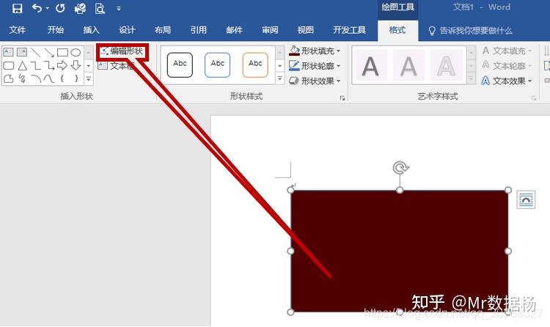Apply the orange outline Abc shape style
This screenshot has height=327, width=550.
[x=255, y=65]
